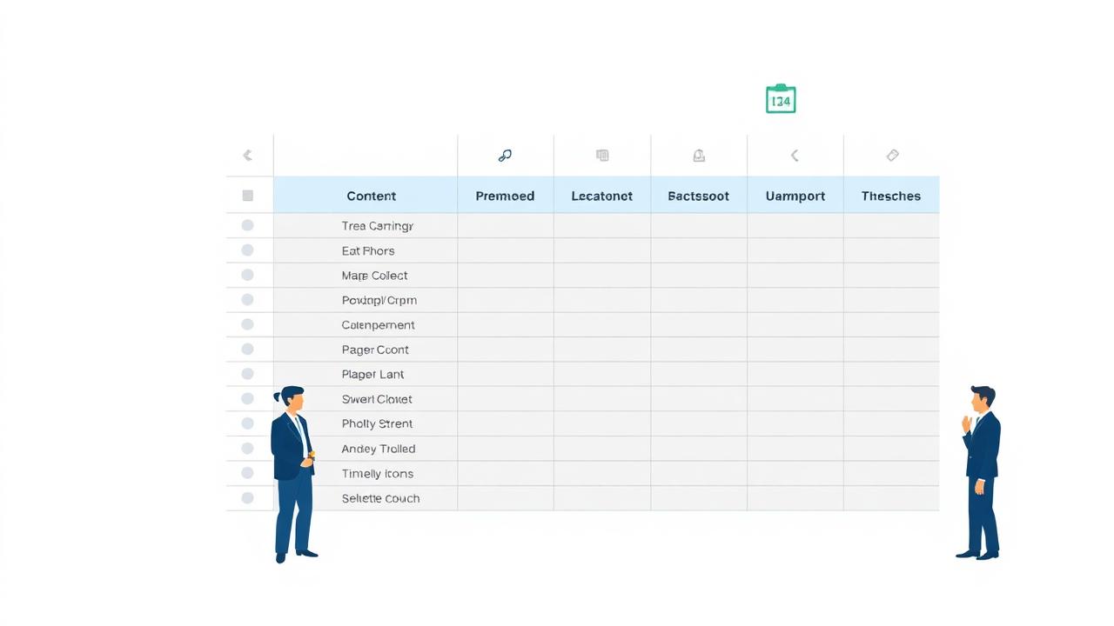This screenshot has width=1114, height=626.
Task: Open options for Powdopl Crpm row
Action: 247,299
